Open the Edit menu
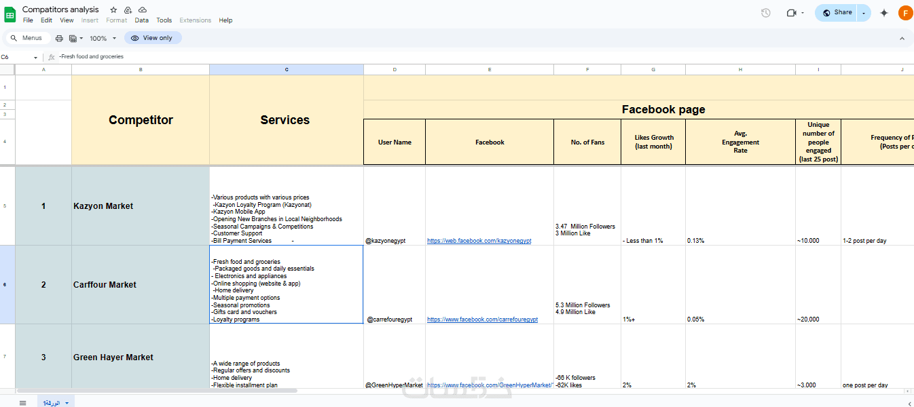The height and width of the screenshot is (407, 914). pos(46,20)
